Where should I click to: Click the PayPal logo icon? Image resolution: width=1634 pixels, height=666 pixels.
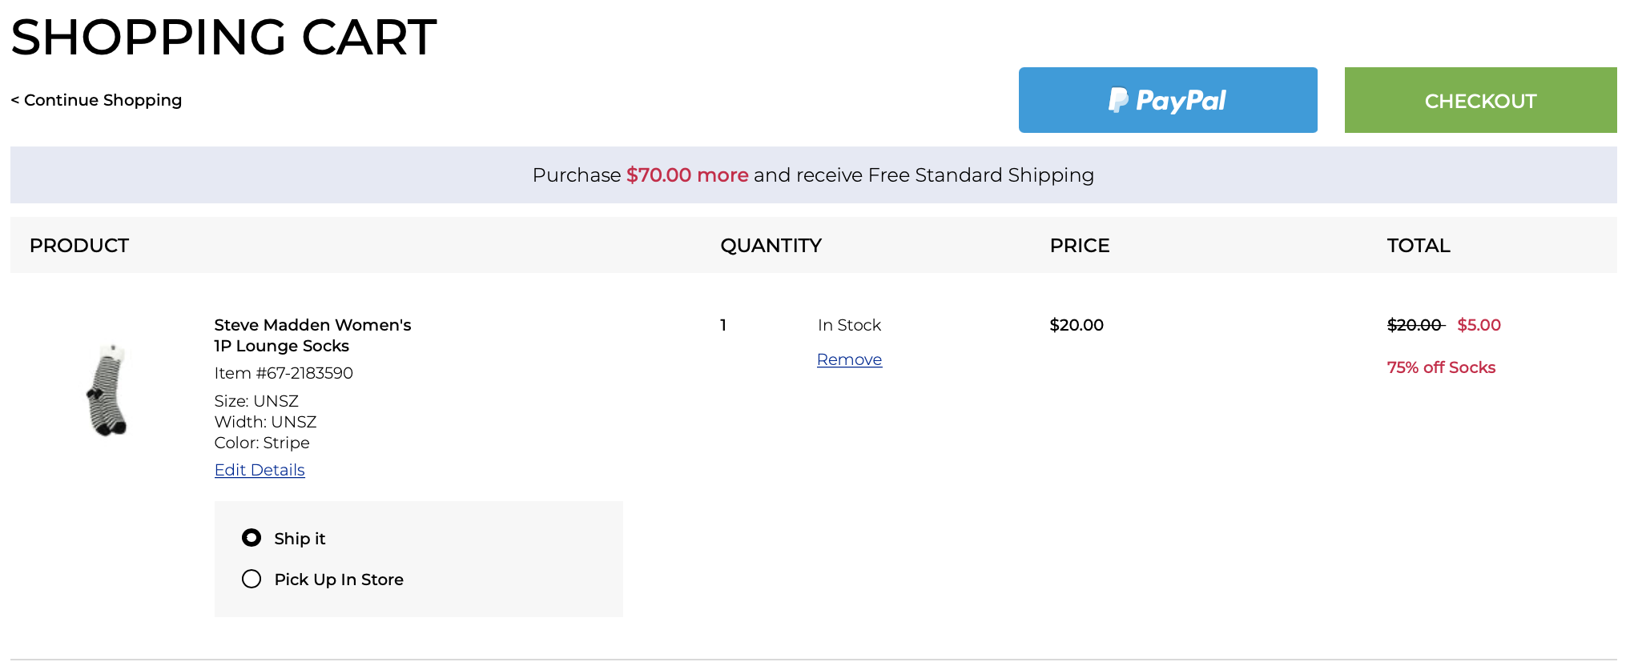tap(1118, 100)
